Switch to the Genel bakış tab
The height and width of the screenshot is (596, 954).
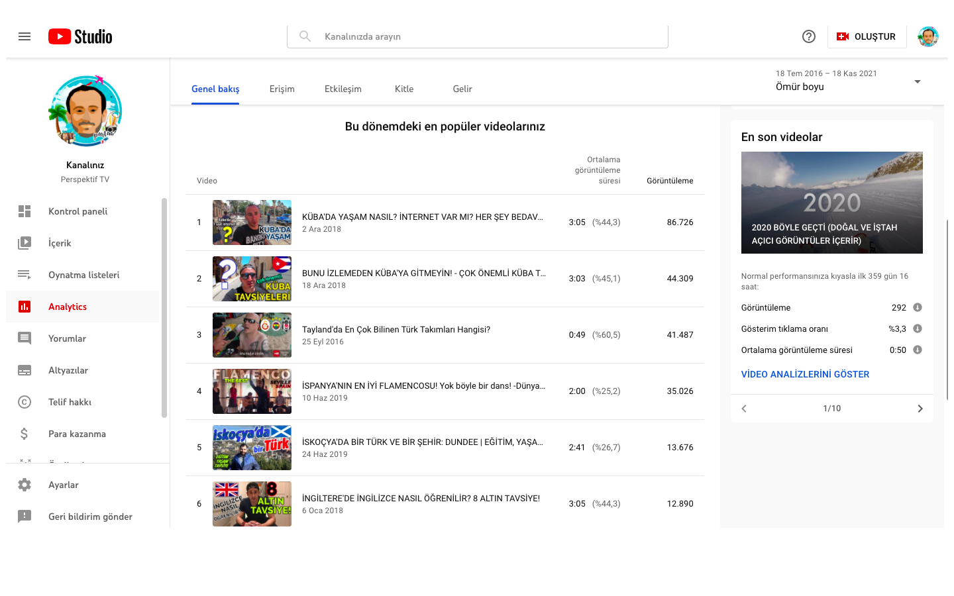coord(215,89)
